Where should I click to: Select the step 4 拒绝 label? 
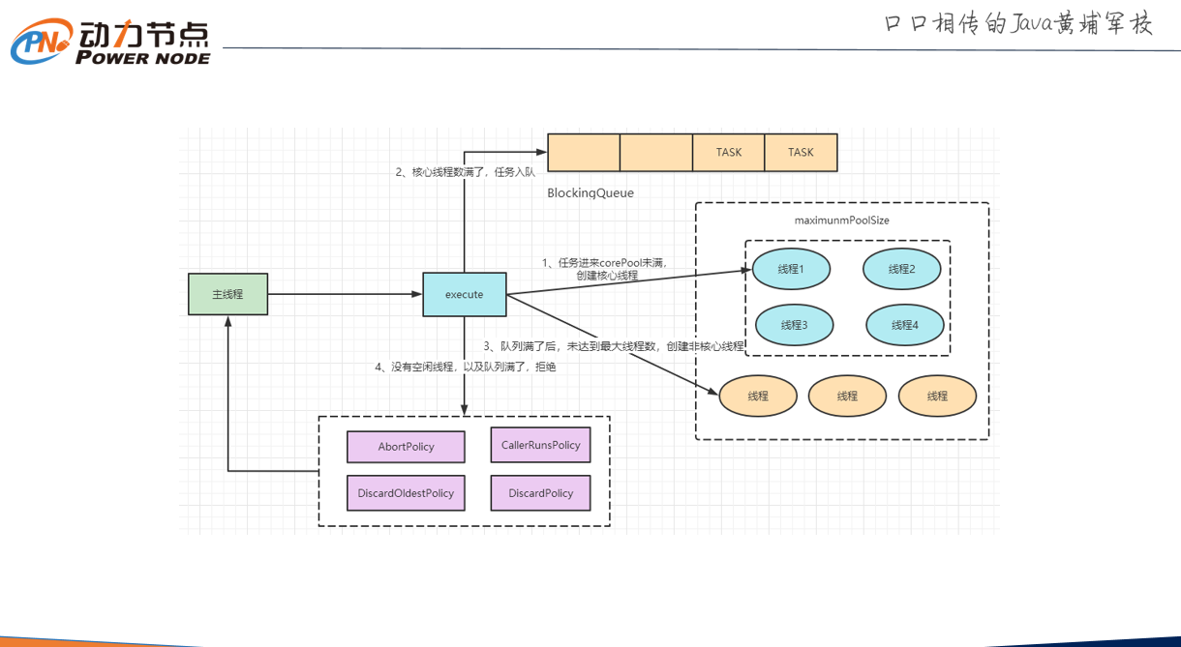pyautogui.click(x=466, y=368)
